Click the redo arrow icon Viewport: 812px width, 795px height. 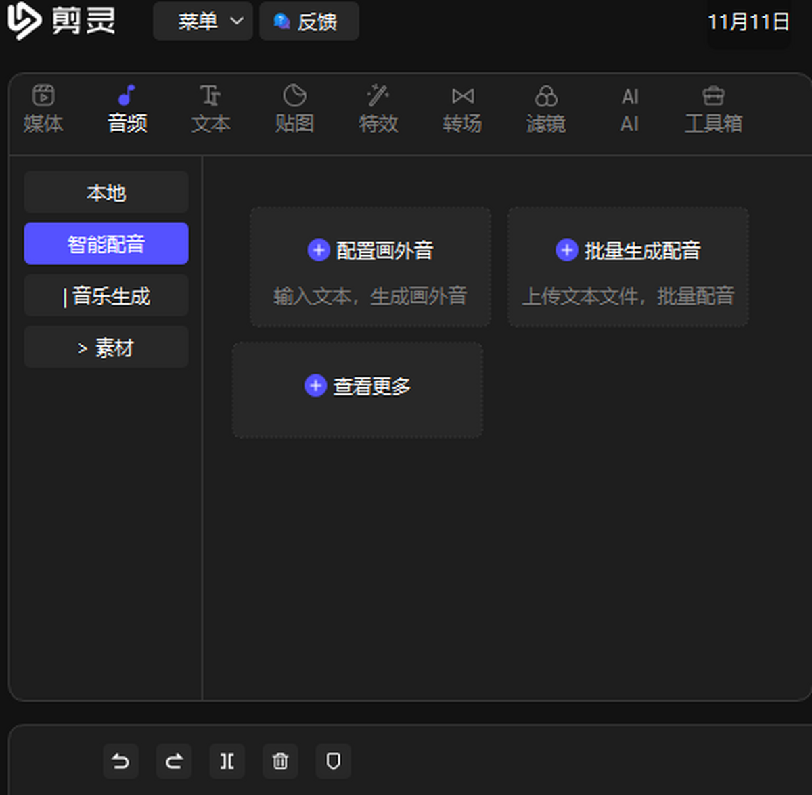click(x=174, y=761)
